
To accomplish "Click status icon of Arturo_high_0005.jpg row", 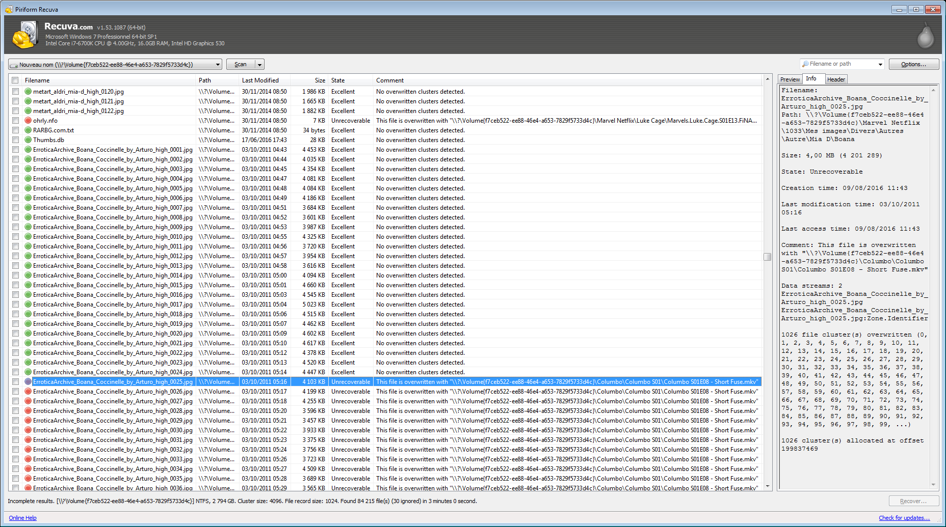I will pos(28,188).
